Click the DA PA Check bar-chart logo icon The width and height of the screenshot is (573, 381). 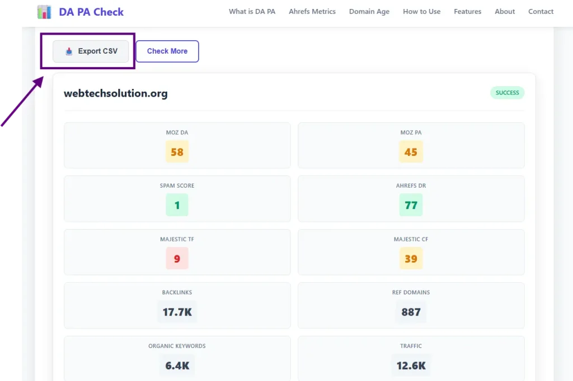44,12
